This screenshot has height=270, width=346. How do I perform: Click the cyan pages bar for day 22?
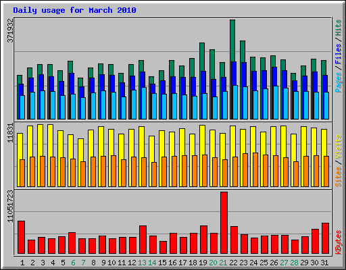click(x=235, y=102)
